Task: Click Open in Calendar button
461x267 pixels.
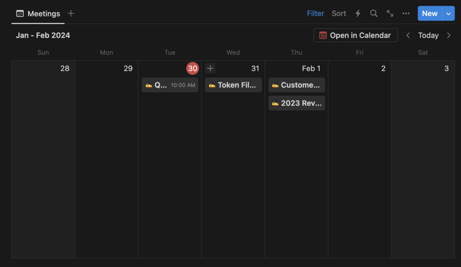Action: pyautogui.click(x=355, y=35)
